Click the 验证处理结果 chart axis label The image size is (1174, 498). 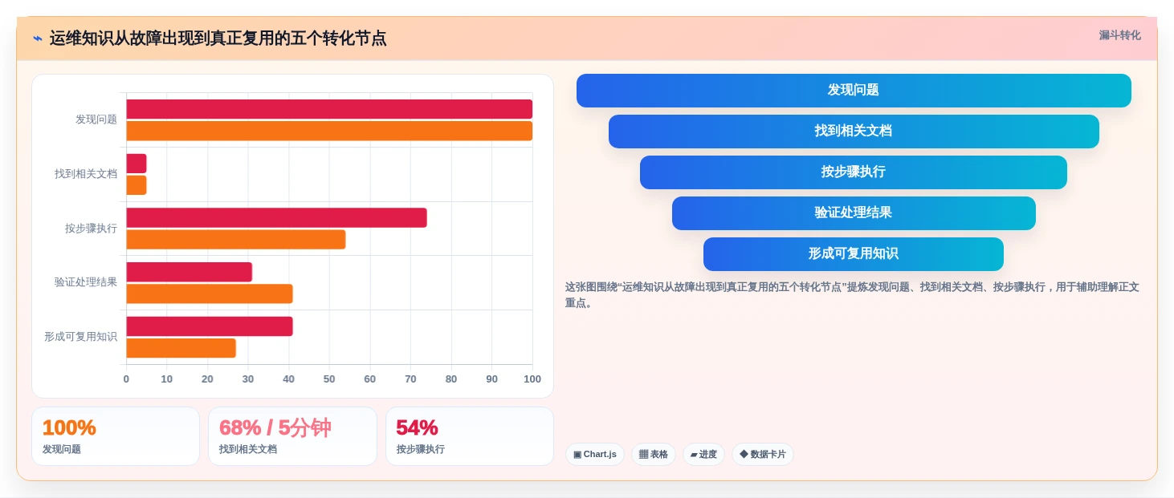point(86,282)
